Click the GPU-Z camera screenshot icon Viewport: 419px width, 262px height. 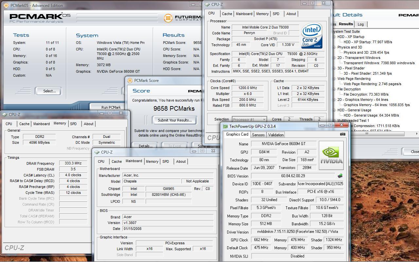coord(342,134)
